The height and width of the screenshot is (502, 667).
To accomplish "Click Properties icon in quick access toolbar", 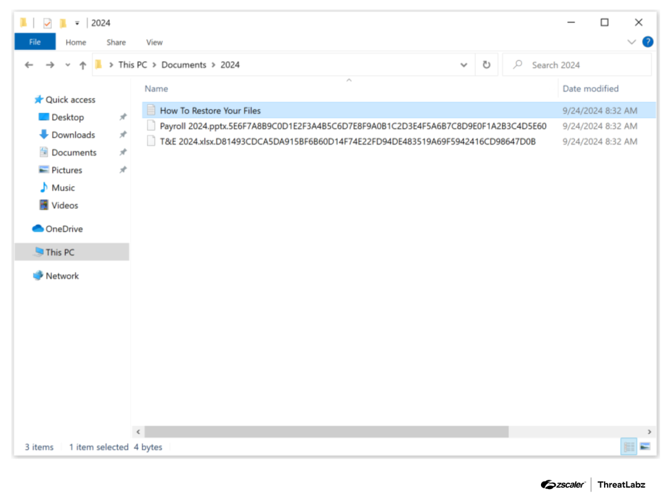I will click(48, 23).
